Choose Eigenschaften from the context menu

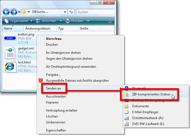56,130
